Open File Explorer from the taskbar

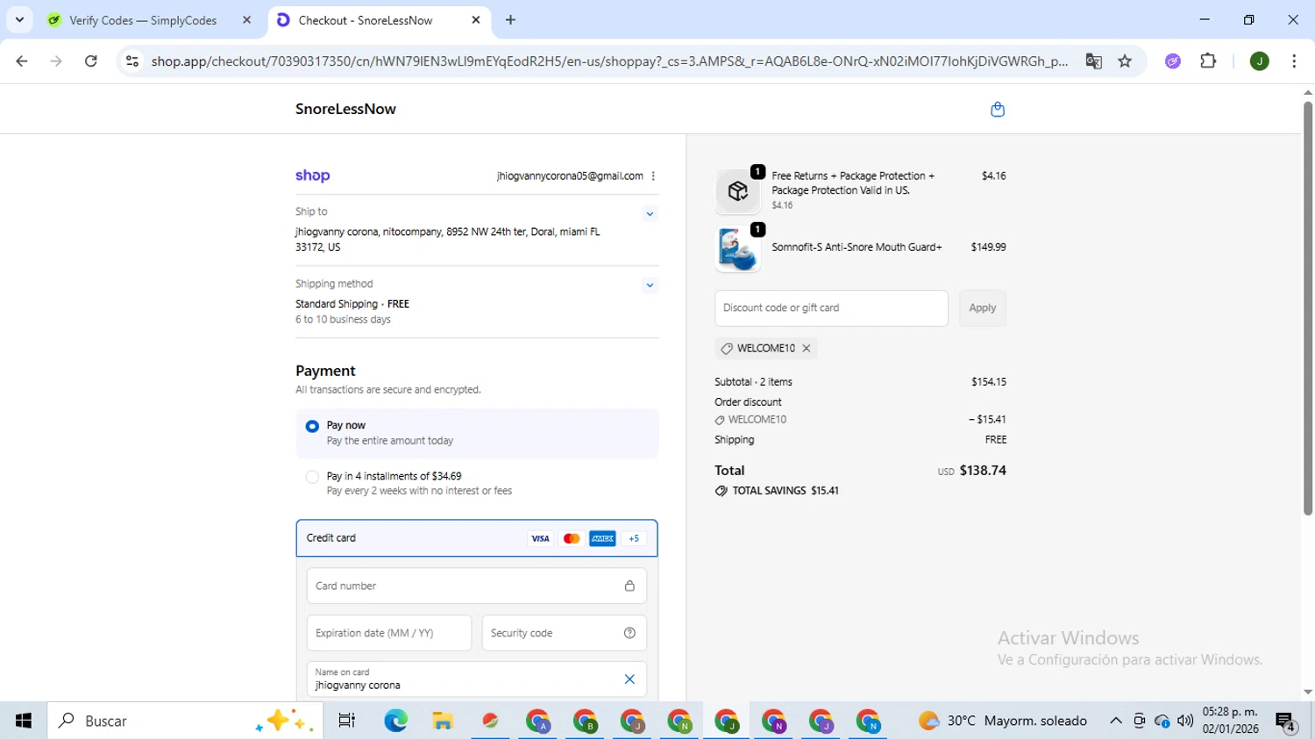coord(443,721)
